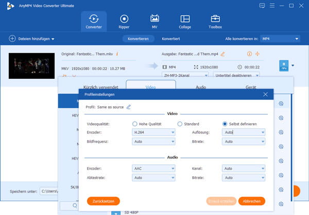309x215 pixels.
Task: Click the video thumbnail preview
Action: coord(31,65)
